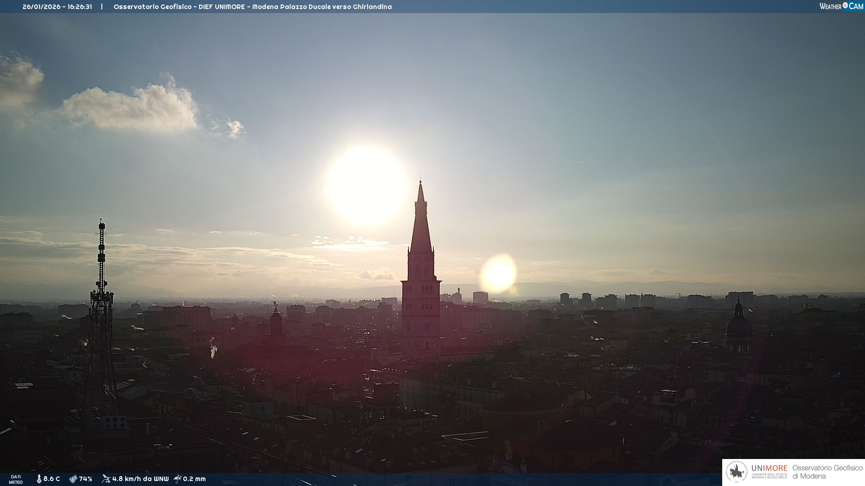Click the UNIMORE logo text
Image resolution: width=865 pixels, height=486 pixels.
[769, 468]
